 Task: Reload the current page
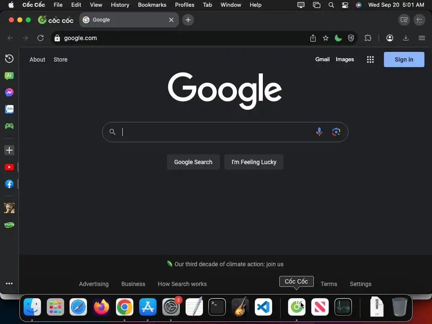[40, 38]
